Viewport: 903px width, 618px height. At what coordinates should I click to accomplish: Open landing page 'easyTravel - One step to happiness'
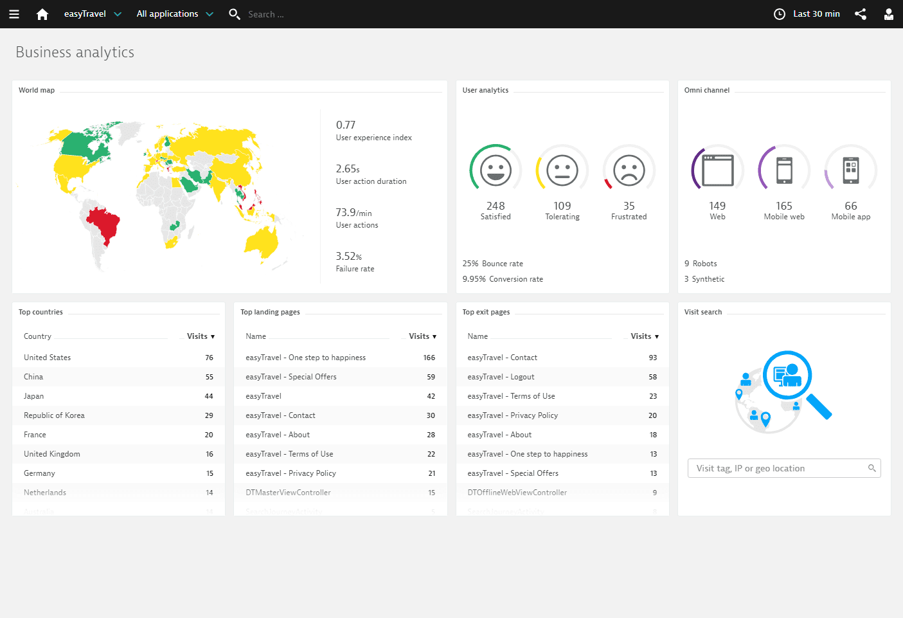point(305,358)
